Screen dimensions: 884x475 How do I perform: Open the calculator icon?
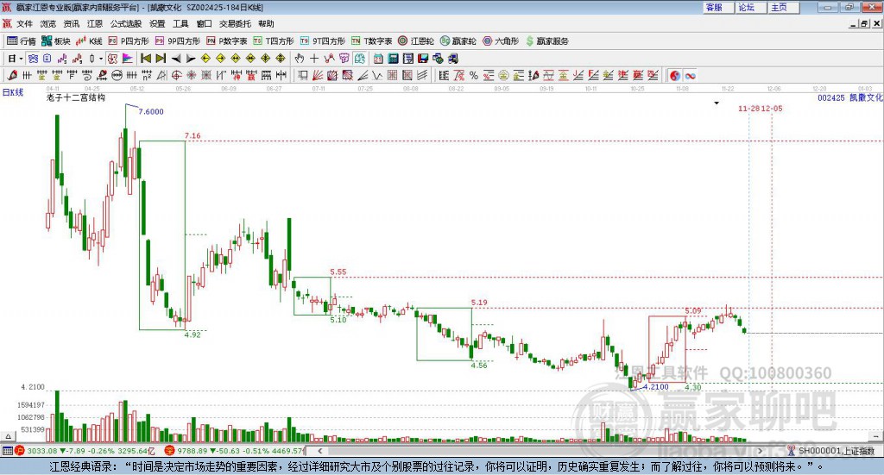[393, 59]
